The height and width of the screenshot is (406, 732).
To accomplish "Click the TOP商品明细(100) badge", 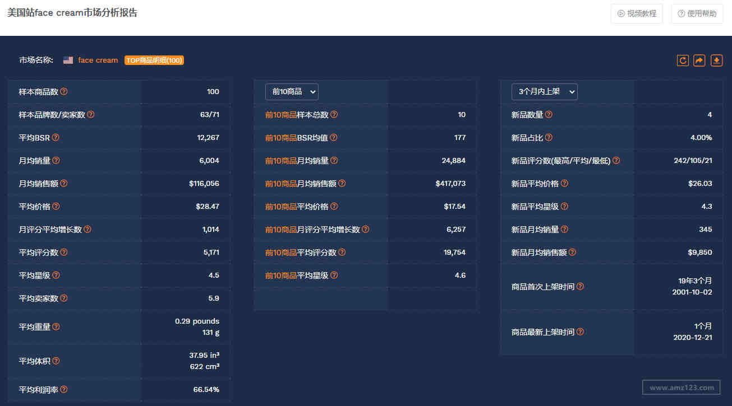I will (154, 60).
